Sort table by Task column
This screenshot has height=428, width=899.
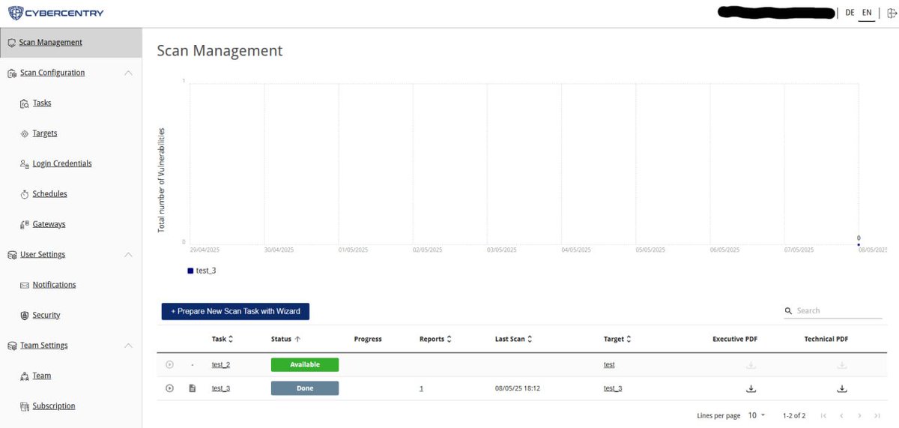click(223, 339)
